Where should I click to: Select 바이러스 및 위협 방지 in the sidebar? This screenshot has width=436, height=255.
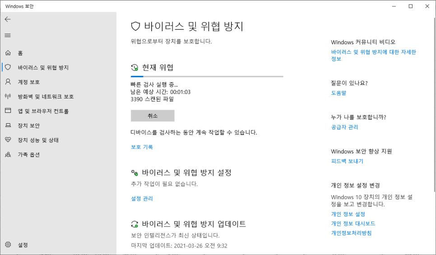pos(43,67)
